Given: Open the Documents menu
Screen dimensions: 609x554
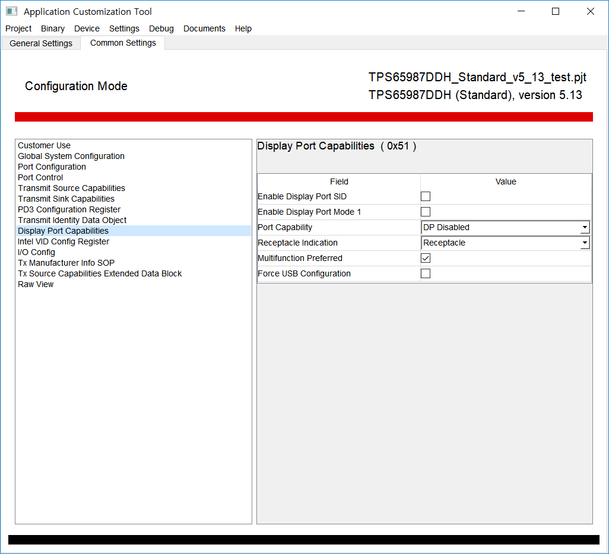Looking at the screenshot, I should pos(204,28).
